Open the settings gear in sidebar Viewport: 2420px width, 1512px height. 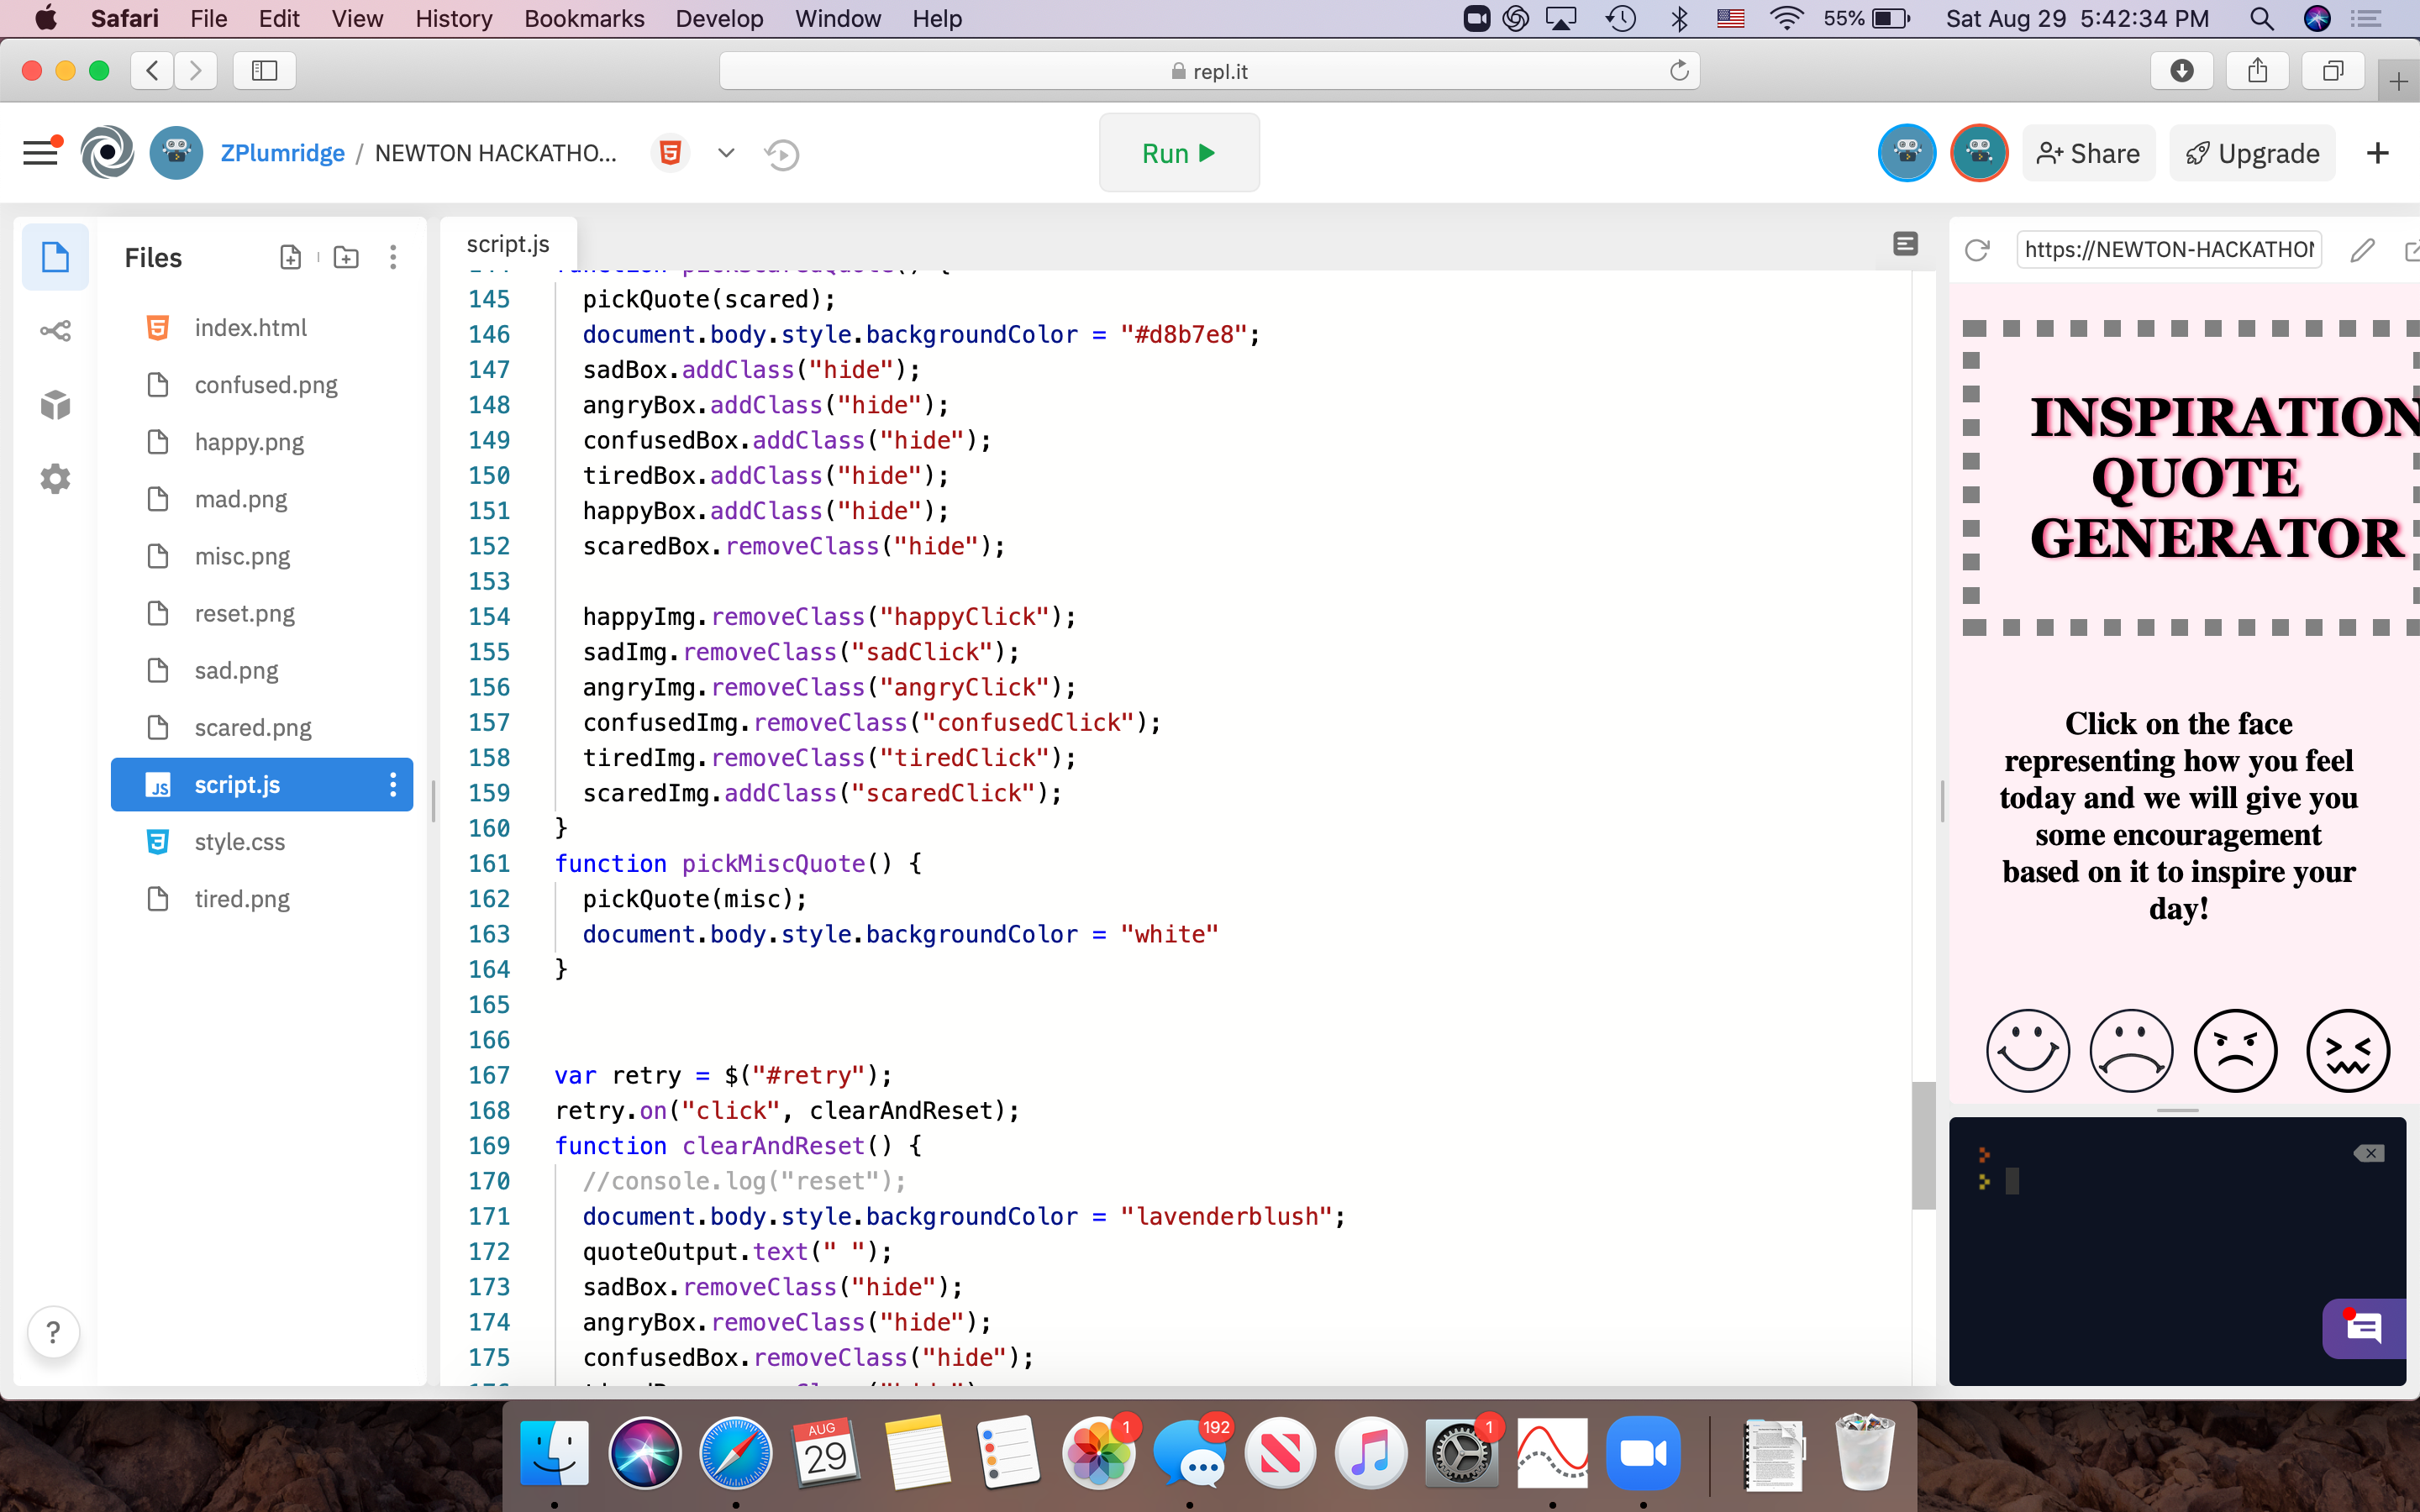pyautogui.click(x=55, y=479)
